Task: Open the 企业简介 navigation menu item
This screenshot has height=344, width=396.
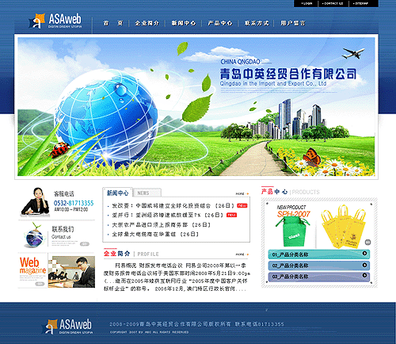Action: coord(147,23)
